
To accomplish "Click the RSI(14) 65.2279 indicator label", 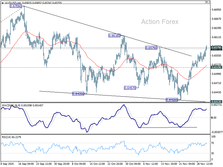I will pos(11,137).
